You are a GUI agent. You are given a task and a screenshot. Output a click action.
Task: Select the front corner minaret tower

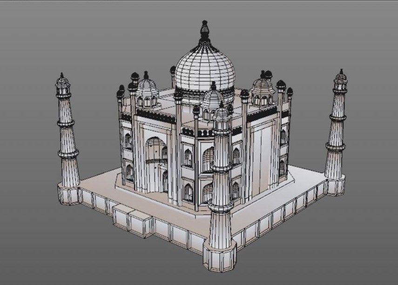[x=220, y=187]
